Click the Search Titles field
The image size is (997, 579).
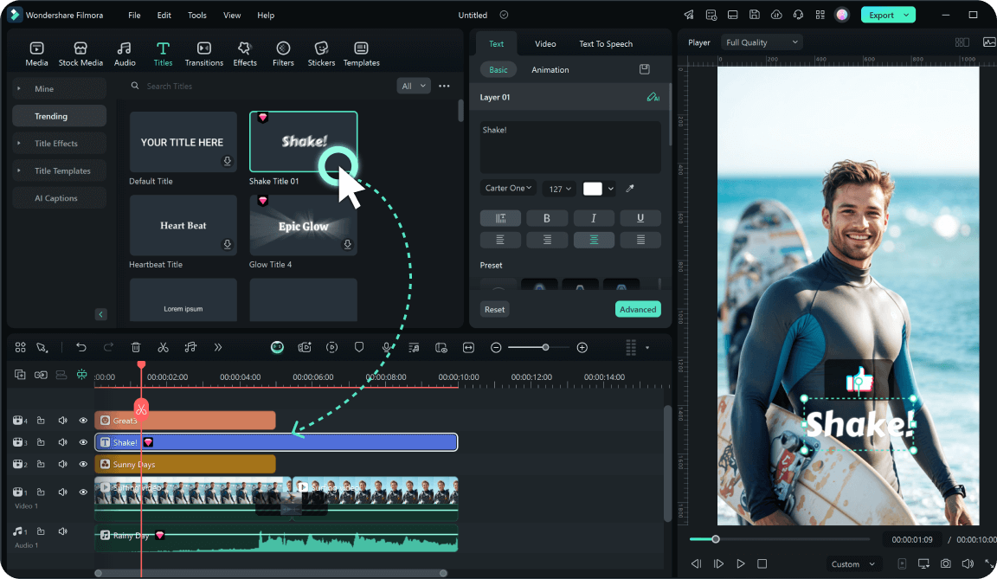point(261,86)
